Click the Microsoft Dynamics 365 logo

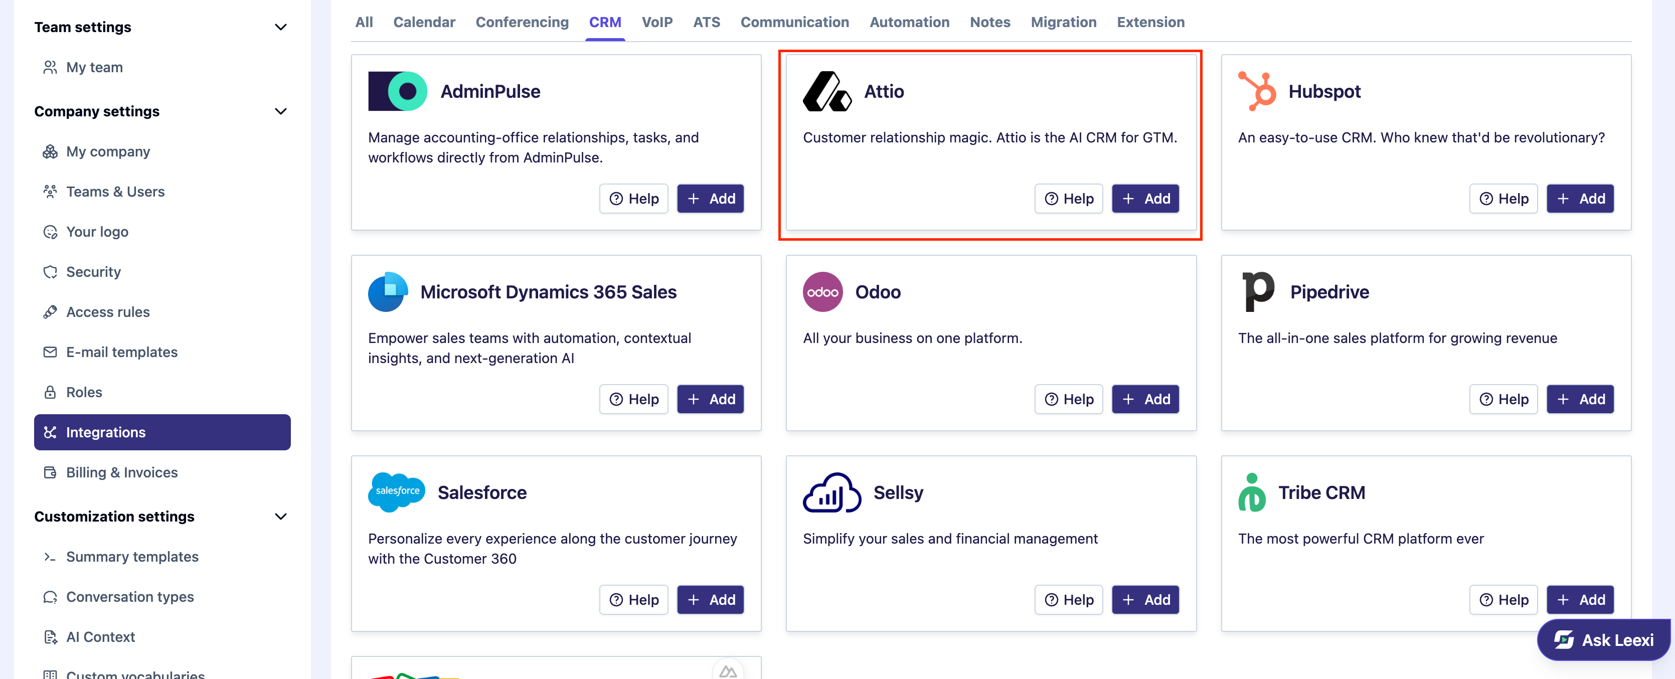tap(388, 292)
